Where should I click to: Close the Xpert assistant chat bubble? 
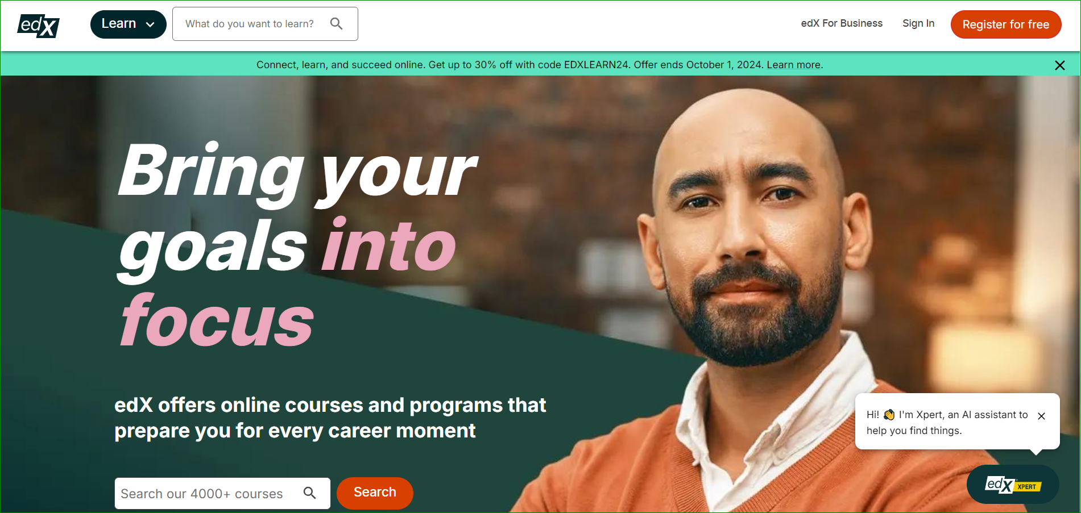coord(1041,416)
